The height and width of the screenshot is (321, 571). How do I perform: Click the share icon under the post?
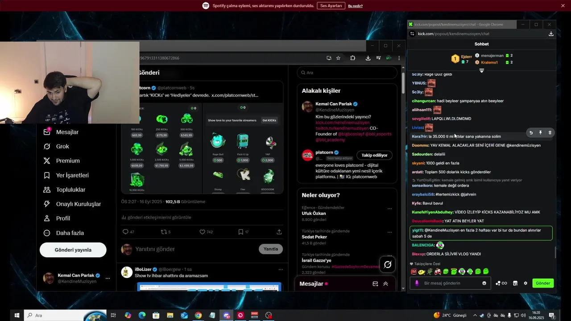[279, 232]
